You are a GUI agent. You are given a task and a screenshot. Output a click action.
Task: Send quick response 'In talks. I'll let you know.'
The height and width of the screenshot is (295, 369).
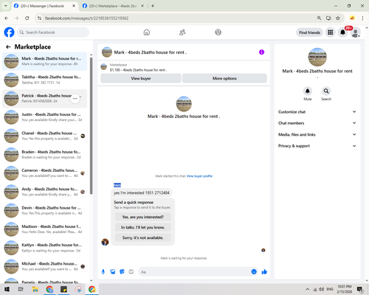pyautogui.click(x=142, y=227)
